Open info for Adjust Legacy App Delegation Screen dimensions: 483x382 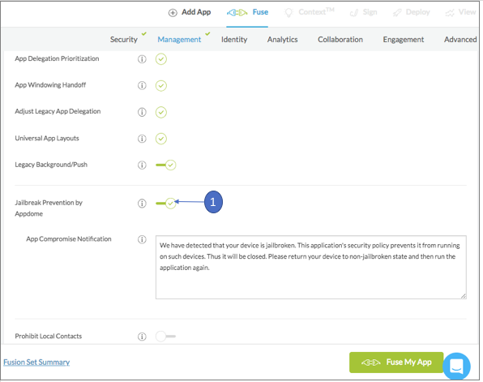click(x=142, y=112)
